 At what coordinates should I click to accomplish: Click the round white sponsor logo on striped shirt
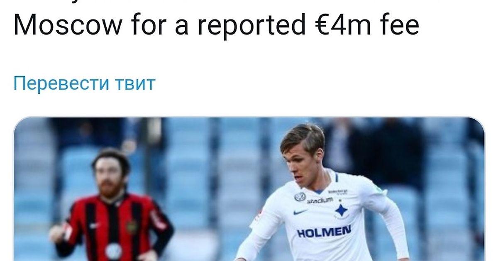point(113,251)
